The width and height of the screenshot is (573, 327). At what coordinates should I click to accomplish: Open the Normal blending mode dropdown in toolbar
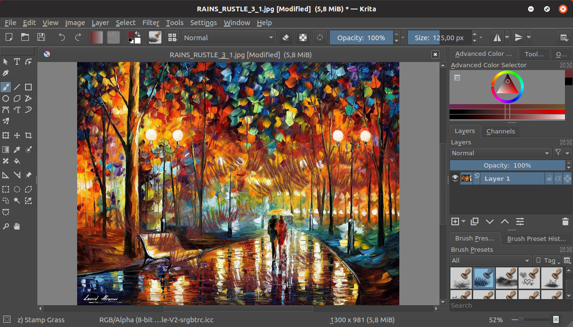229,37
